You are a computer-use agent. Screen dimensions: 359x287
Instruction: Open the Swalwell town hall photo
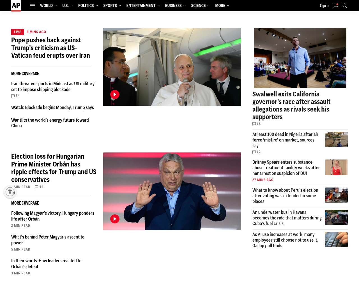click(x=300, y=58)
